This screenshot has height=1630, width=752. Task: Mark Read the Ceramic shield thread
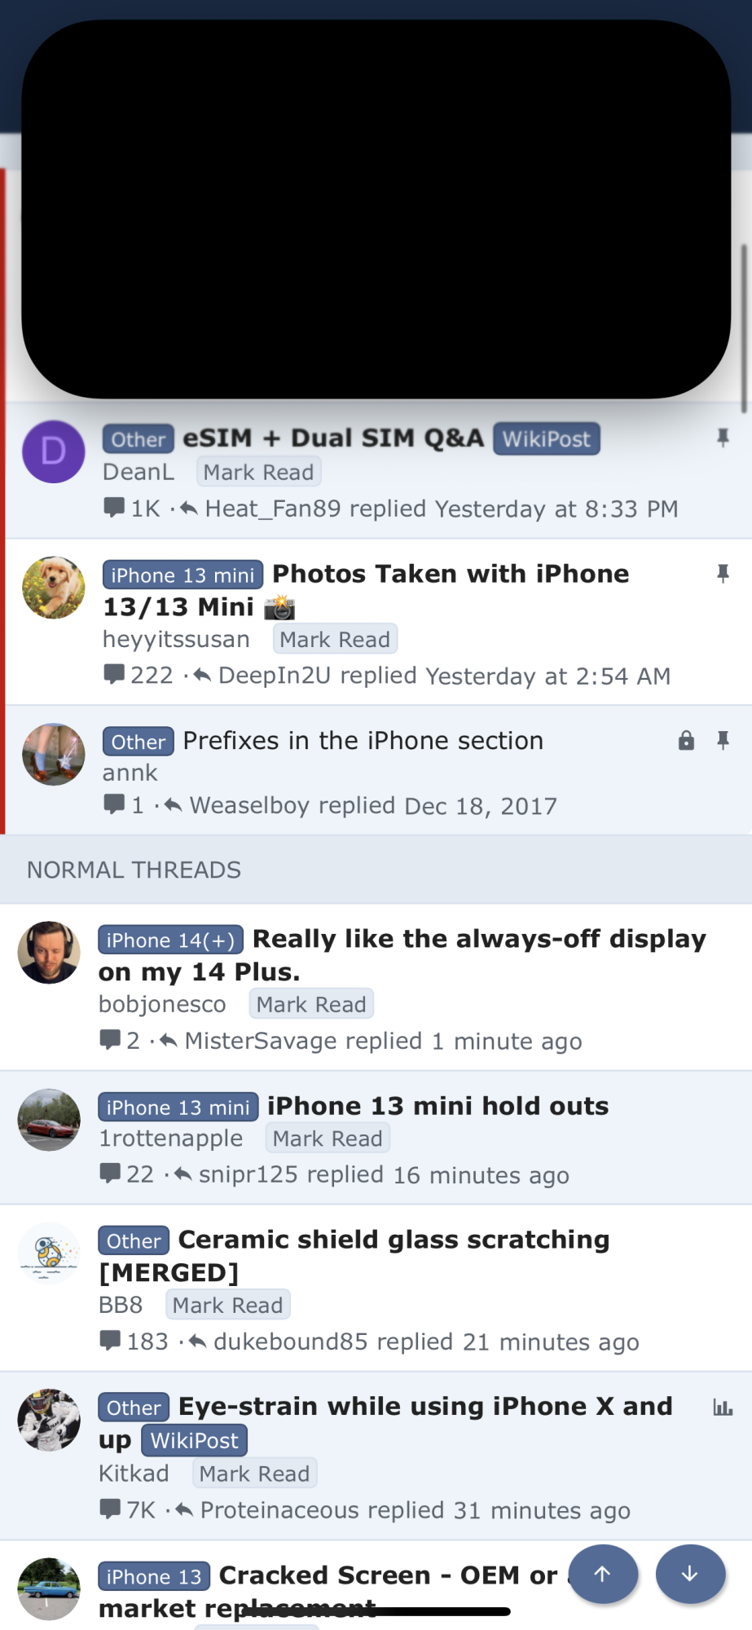pos(228,1305)
